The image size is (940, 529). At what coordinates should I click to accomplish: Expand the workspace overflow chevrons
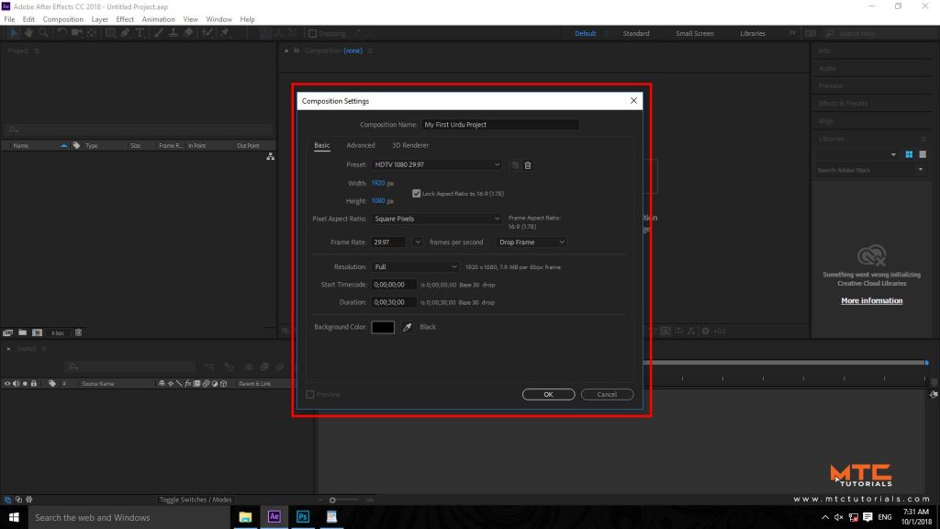point(792,33)
